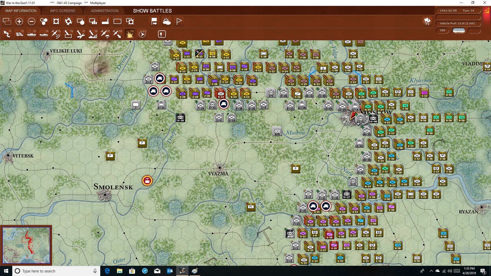The width and height of the screenshot is (491, 276).
Task: Open Microsoft Edge from taskbar
Action: [x=107, y=271]
